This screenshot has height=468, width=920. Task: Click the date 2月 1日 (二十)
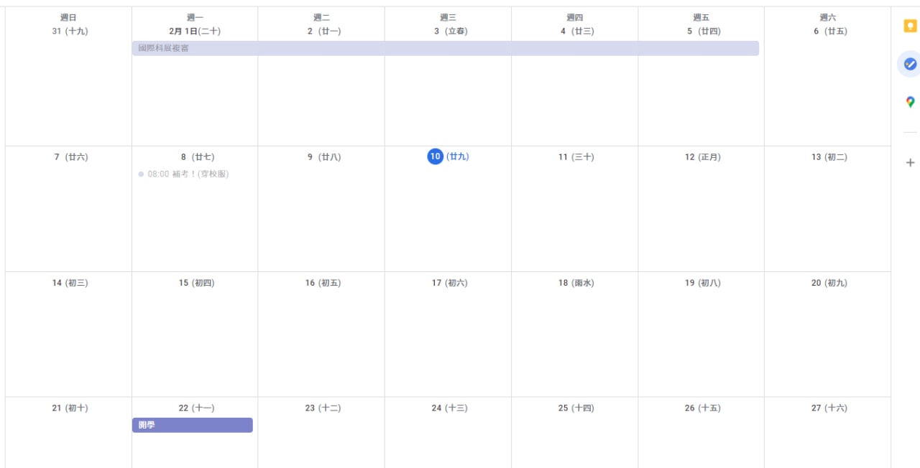pos(195,31)
